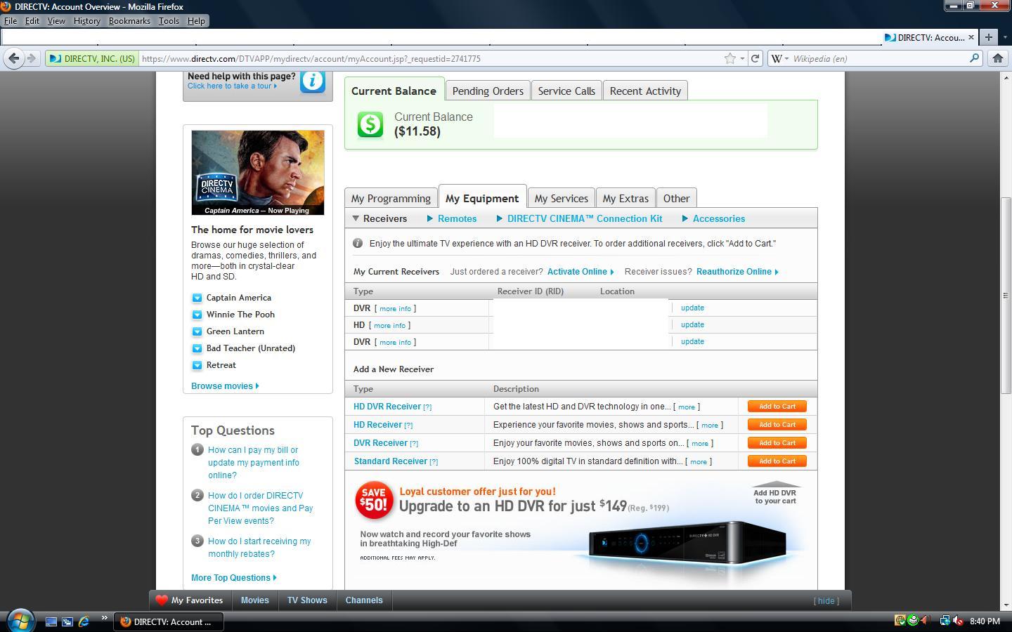
Task: Open a new tab with the plus button
Action: click(x=989, y=37)
